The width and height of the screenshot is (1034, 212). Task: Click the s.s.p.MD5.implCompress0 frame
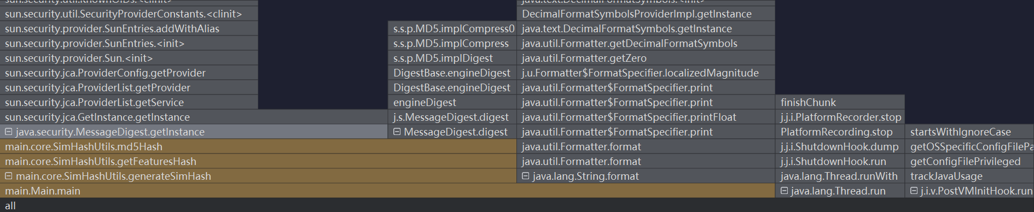tap(452, 28)
